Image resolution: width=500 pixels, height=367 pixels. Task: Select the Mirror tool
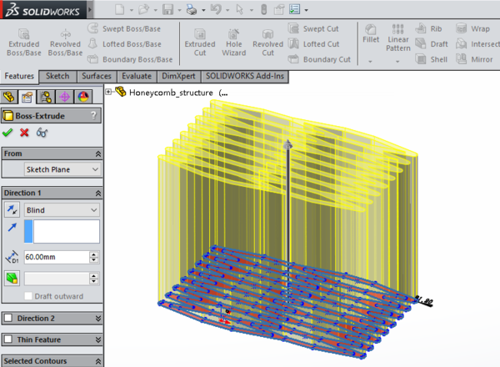pyautogui.click(x=474, y=59)
